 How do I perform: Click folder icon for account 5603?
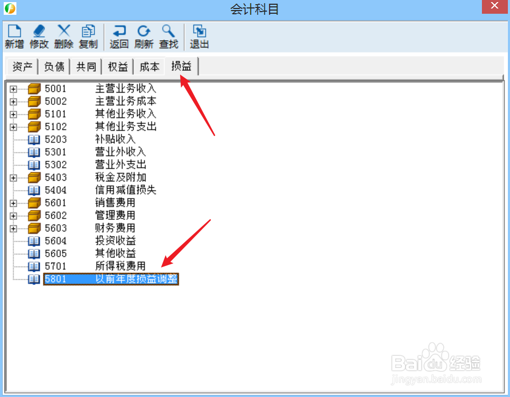(34, 228)
